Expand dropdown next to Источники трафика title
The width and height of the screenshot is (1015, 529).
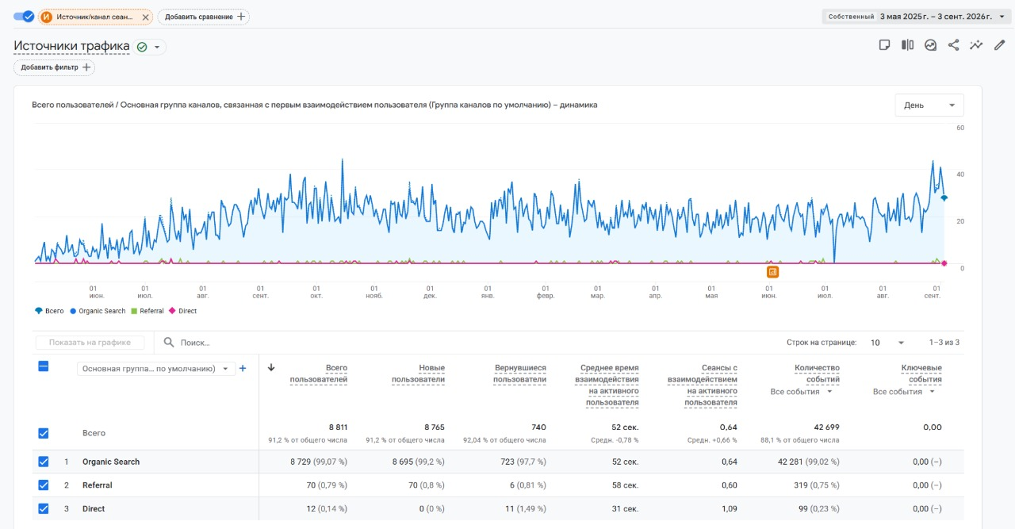pyautogui.click(x=157, y=47)
